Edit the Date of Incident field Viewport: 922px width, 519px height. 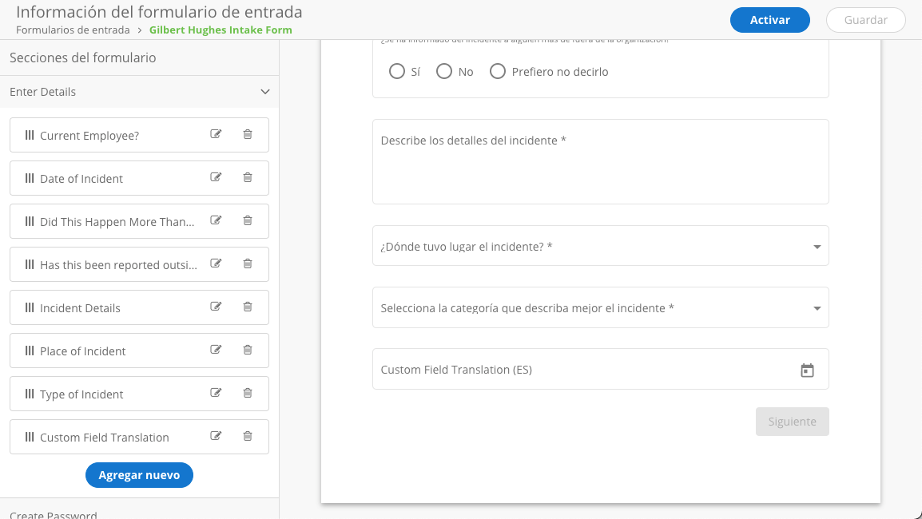click(216, 177)
